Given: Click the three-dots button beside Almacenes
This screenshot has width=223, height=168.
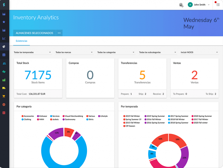Looking at the screenshot, I should 59,33.
